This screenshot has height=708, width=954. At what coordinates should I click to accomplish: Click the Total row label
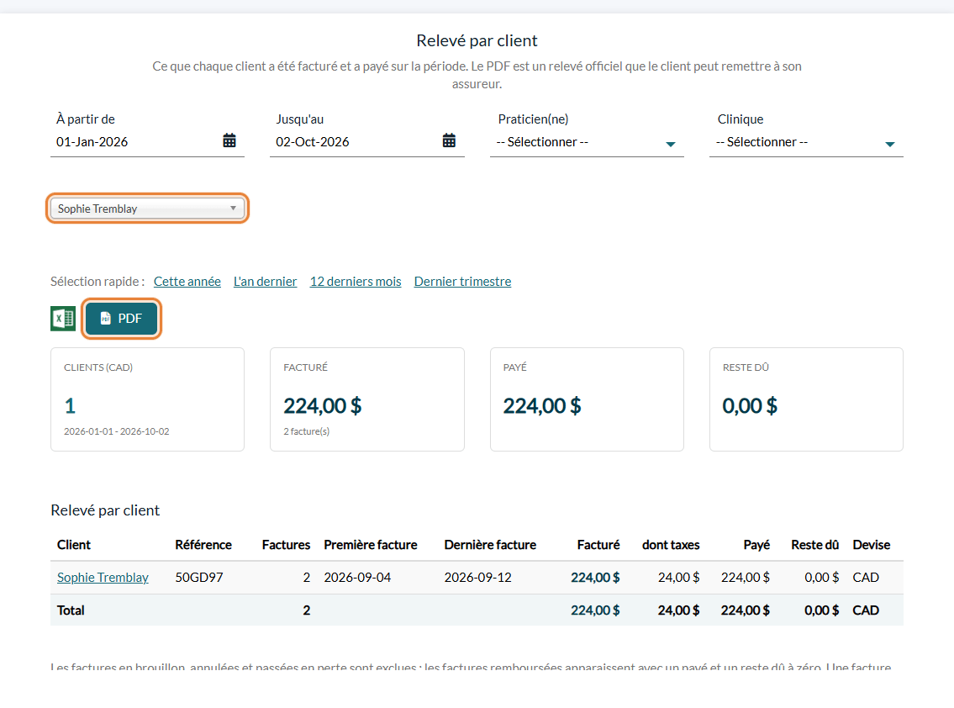71,610
